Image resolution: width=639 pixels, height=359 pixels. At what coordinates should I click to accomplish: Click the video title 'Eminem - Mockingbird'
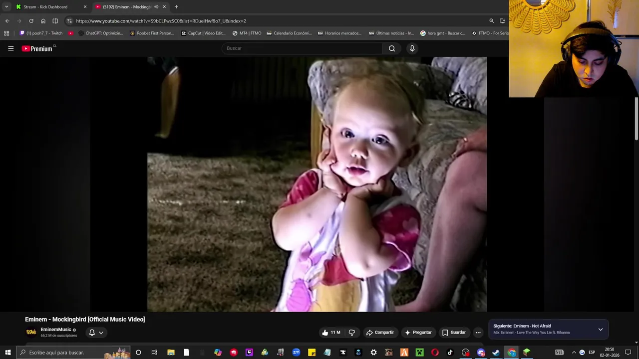coord(85,319)
